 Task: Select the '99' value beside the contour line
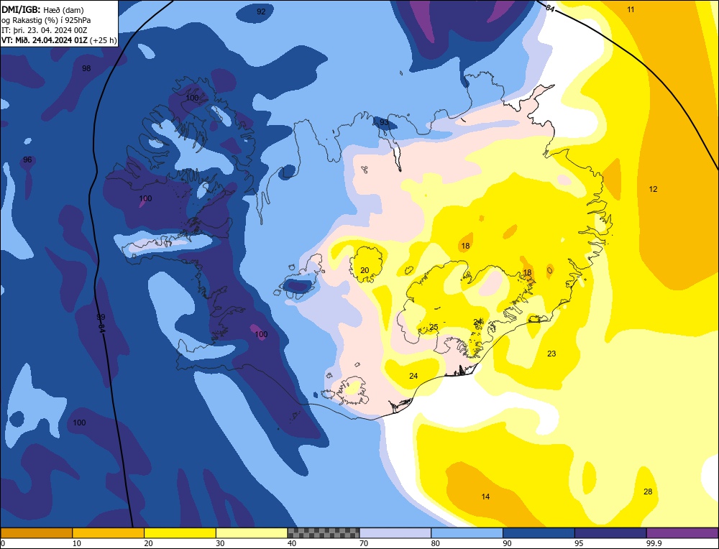101,317
